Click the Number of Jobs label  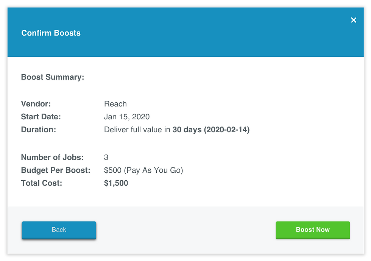point(52,157)
